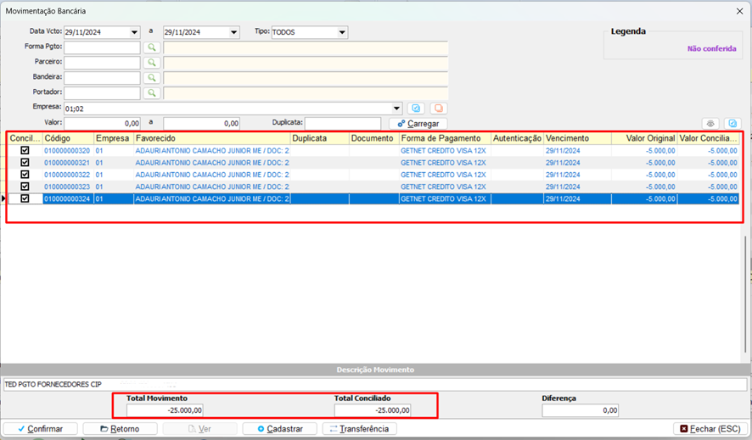Open the start Data Vcto date dropdown

[135, 33]
